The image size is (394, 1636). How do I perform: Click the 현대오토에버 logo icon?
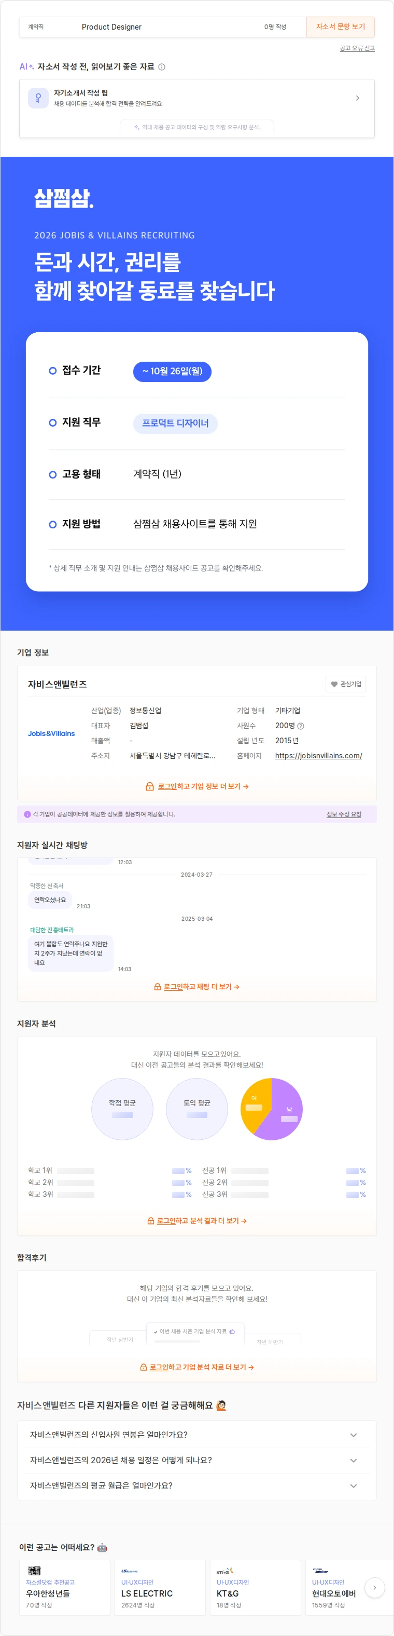point(320,1571)
